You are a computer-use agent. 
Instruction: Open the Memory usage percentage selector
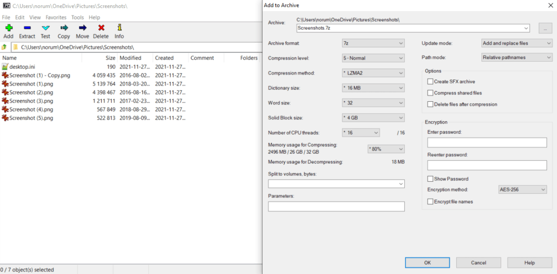point(386,149)
